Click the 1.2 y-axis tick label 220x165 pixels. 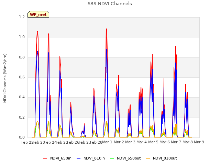click(22, 17)
